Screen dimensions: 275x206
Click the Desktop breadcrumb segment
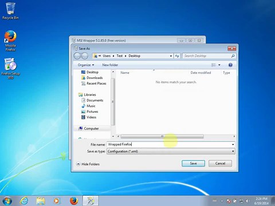tap(135, 56)
